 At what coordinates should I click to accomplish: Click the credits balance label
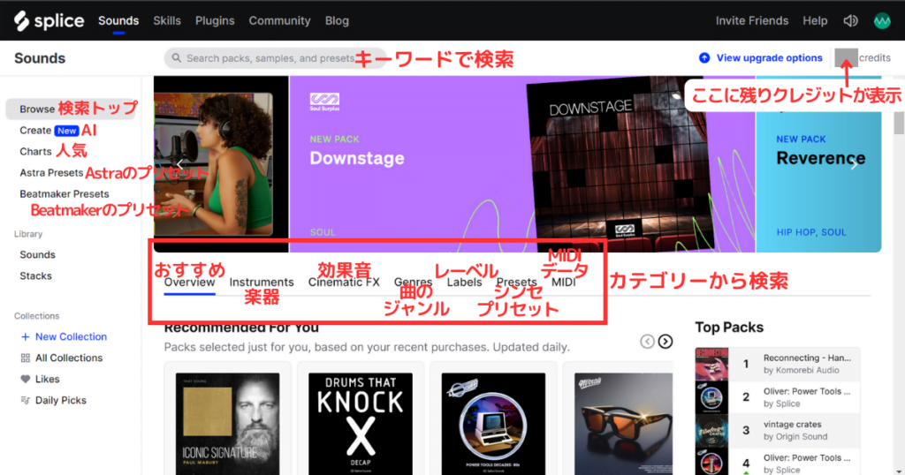point(874,57)
